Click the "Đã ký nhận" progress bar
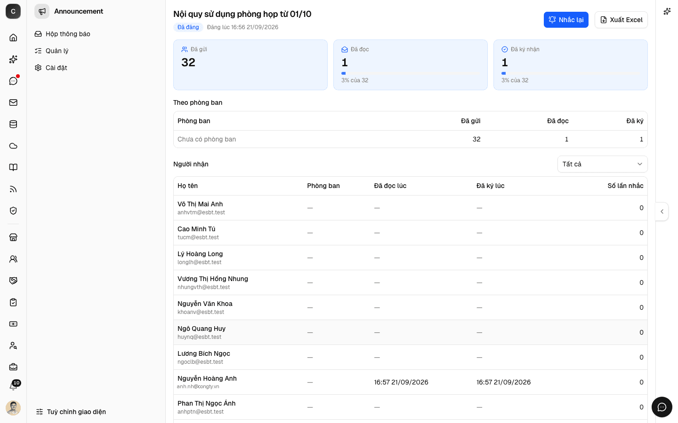 [571, 73]
